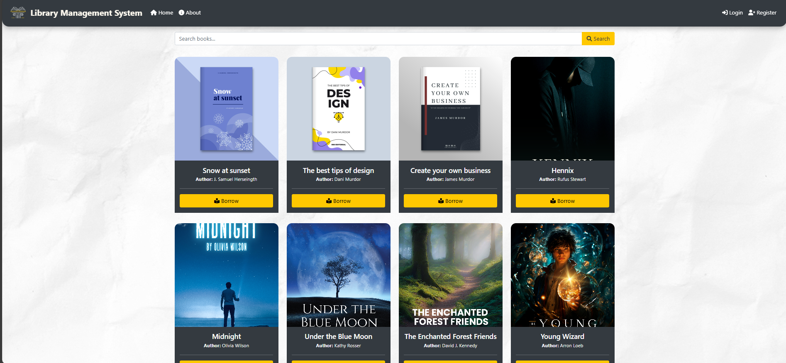Select the title 'The best tips of design'

coord(339,171)
